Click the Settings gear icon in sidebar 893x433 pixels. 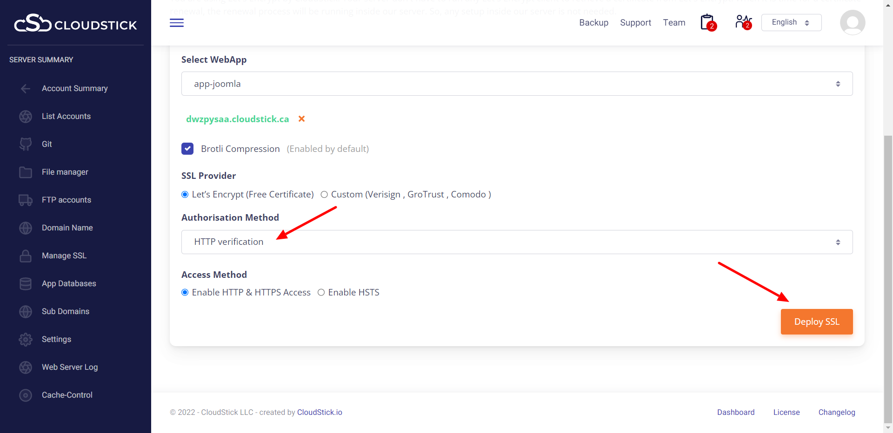tap(26, 339)
